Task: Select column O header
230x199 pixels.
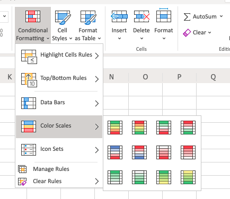Action: pyautogui.click(x=145, y=77)
